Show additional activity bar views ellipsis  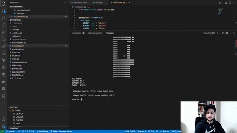tap(3, 103)
